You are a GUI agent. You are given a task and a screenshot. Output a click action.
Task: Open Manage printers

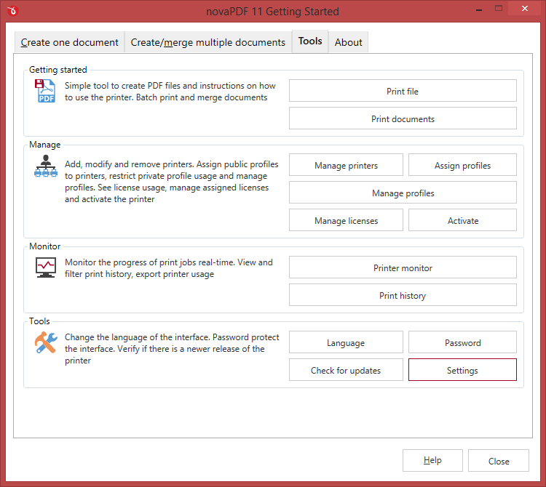(x=346, y=165)
